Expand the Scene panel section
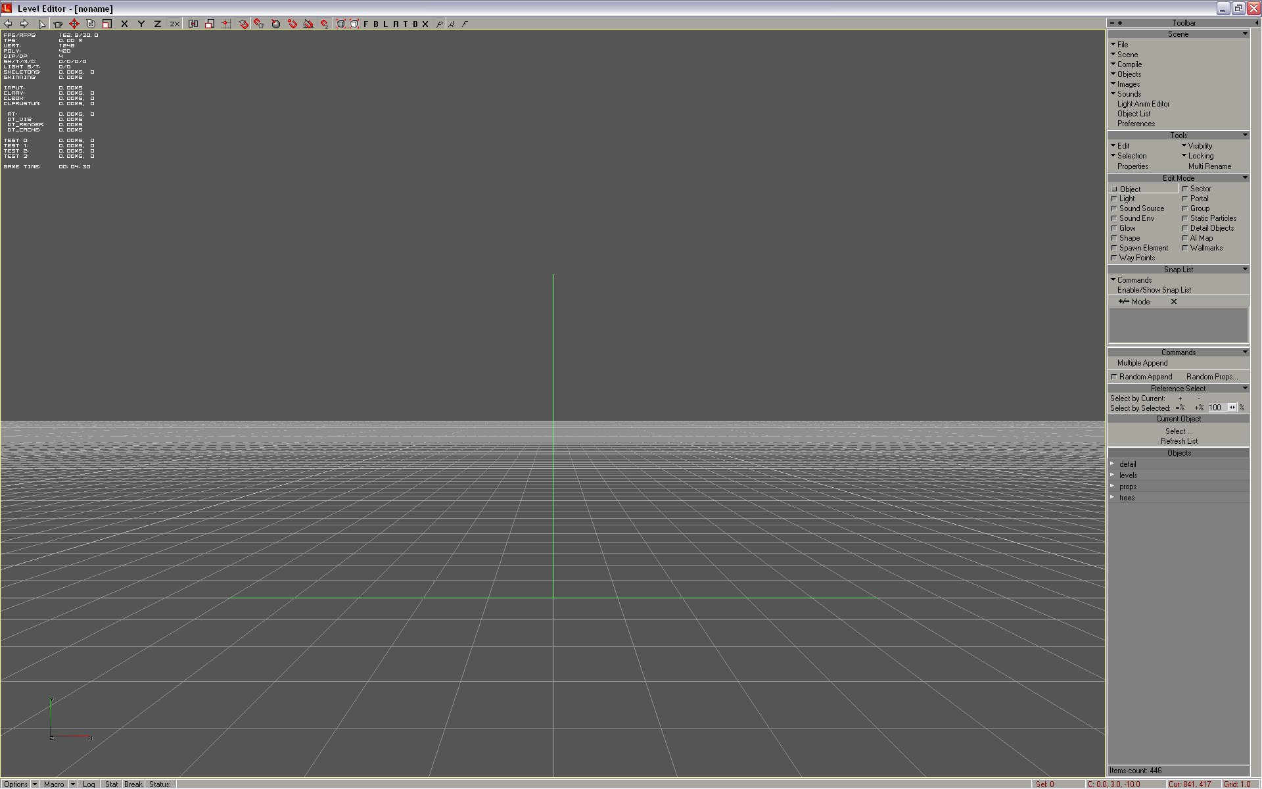 tap(1114, 55)
